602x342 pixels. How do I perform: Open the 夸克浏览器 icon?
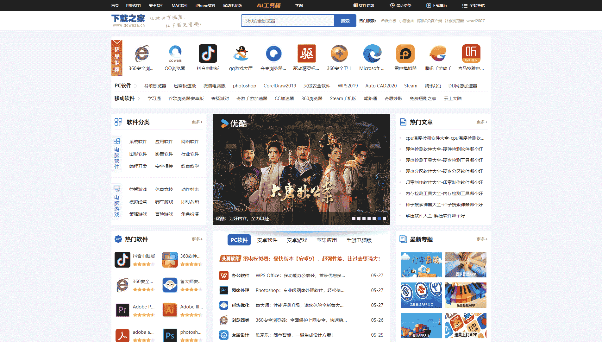pos(273,54)
